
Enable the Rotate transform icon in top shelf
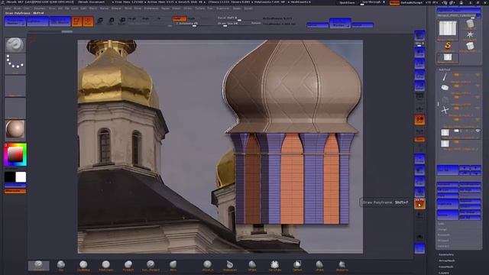tap(122, 21)
